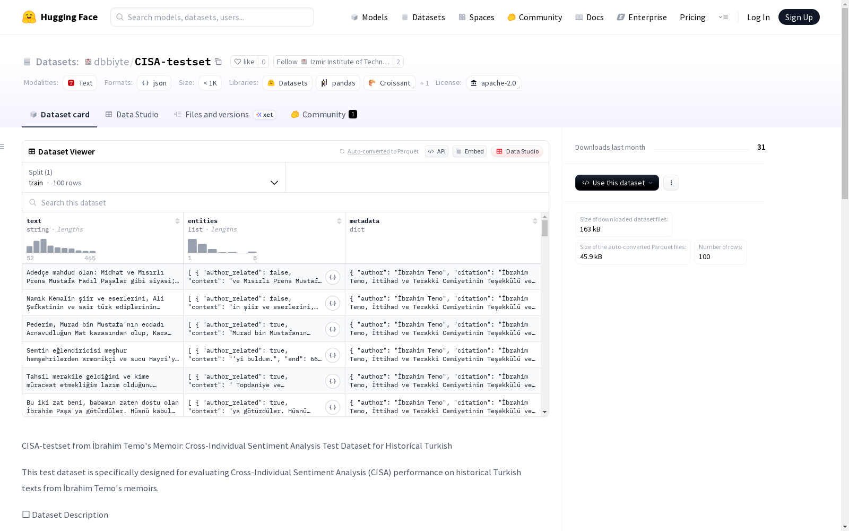Open the follower count 2 badge
849x531 pixels.
tap(398, 62)
